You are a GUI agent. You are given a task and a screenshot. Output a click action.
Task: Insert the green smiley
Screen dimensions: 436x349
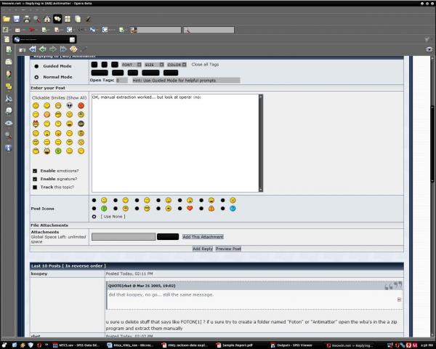coord(58,151)
